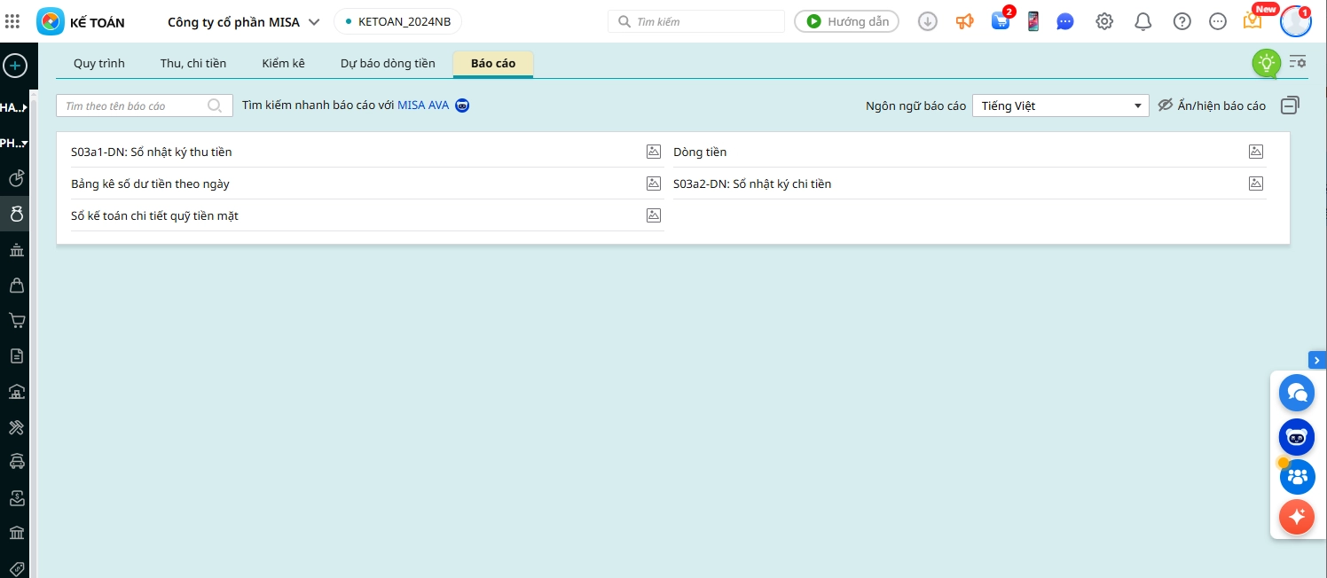Viewport: 1327px width, 578px height.
Task: Click the megaphone announcements icon
Action: [x=964, y=22]
